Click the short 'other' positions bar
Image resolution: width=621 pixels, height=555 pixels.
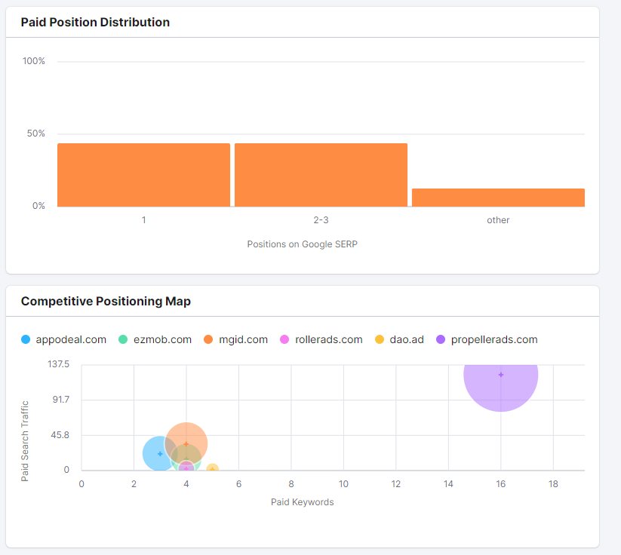pos(498,198)
